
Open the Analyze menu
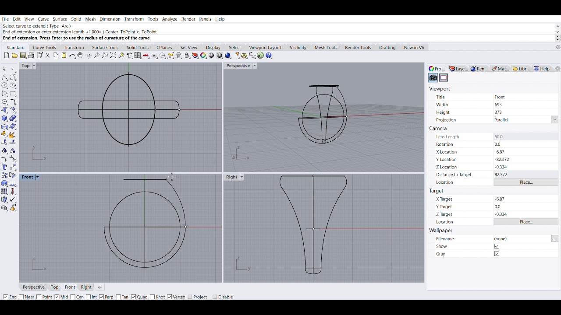click(170, 19)
